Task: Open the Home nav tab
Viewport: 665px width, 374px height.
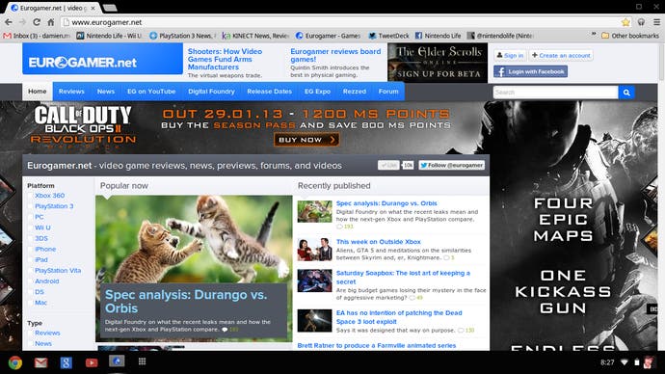Action: pos(38,92)
